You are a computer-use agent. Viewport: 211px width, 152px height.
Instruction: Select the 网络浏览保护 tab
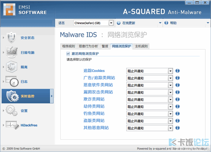[x=122, y=46]
